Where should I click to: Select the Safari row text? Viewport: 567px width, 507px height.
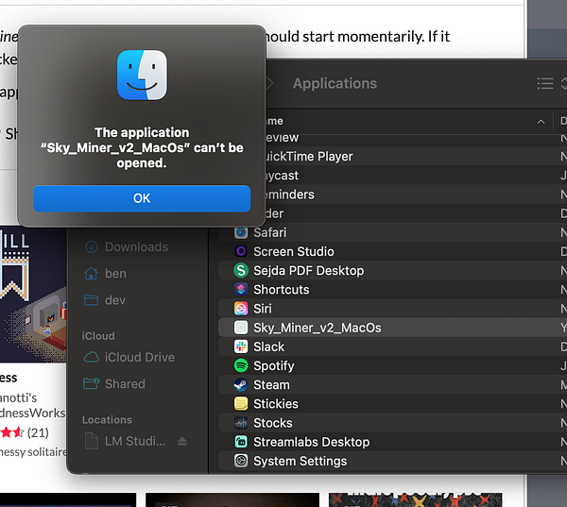click(269, 232)
